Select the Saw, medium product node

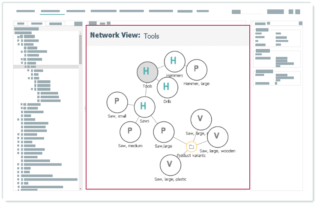(x=130, y=132)
